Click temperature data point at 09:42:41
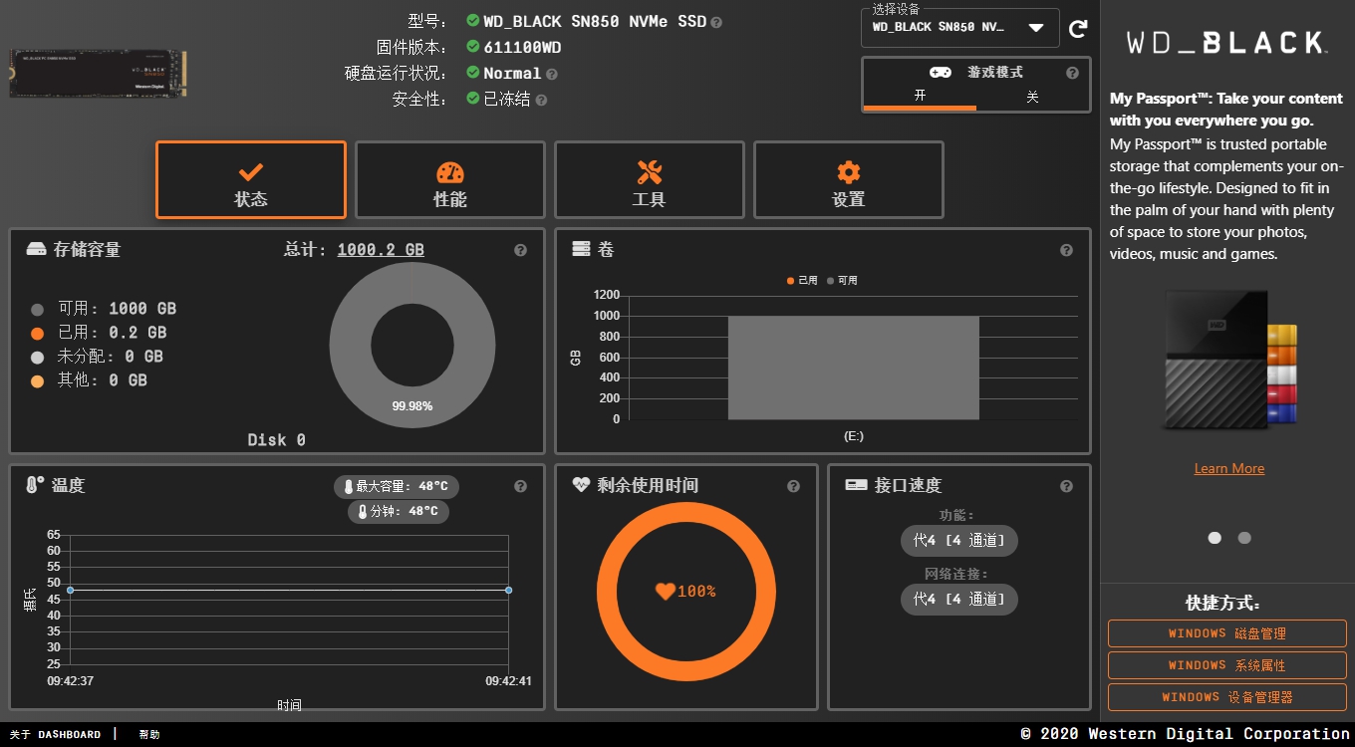Viewport: 1355px width, 747px height. point(509,591)
